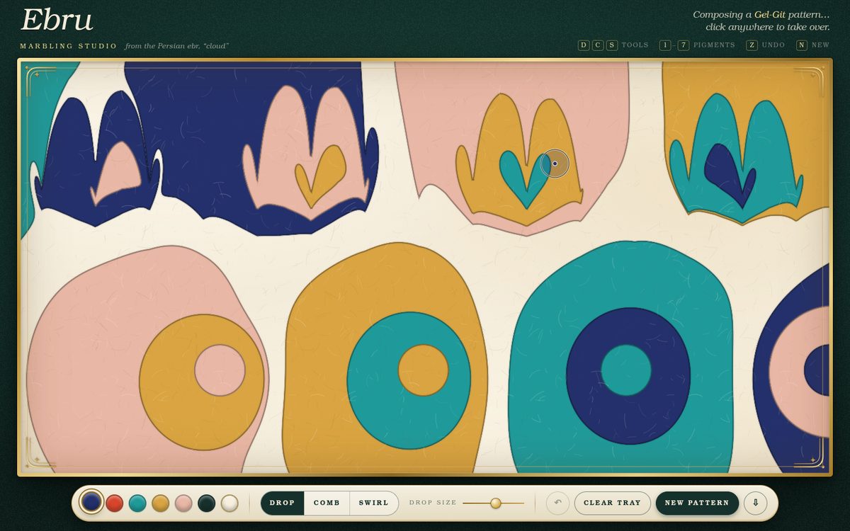Pick the pink pigment swatch
The height and width of the screenshot is (531, 850).
pos(183,503)
